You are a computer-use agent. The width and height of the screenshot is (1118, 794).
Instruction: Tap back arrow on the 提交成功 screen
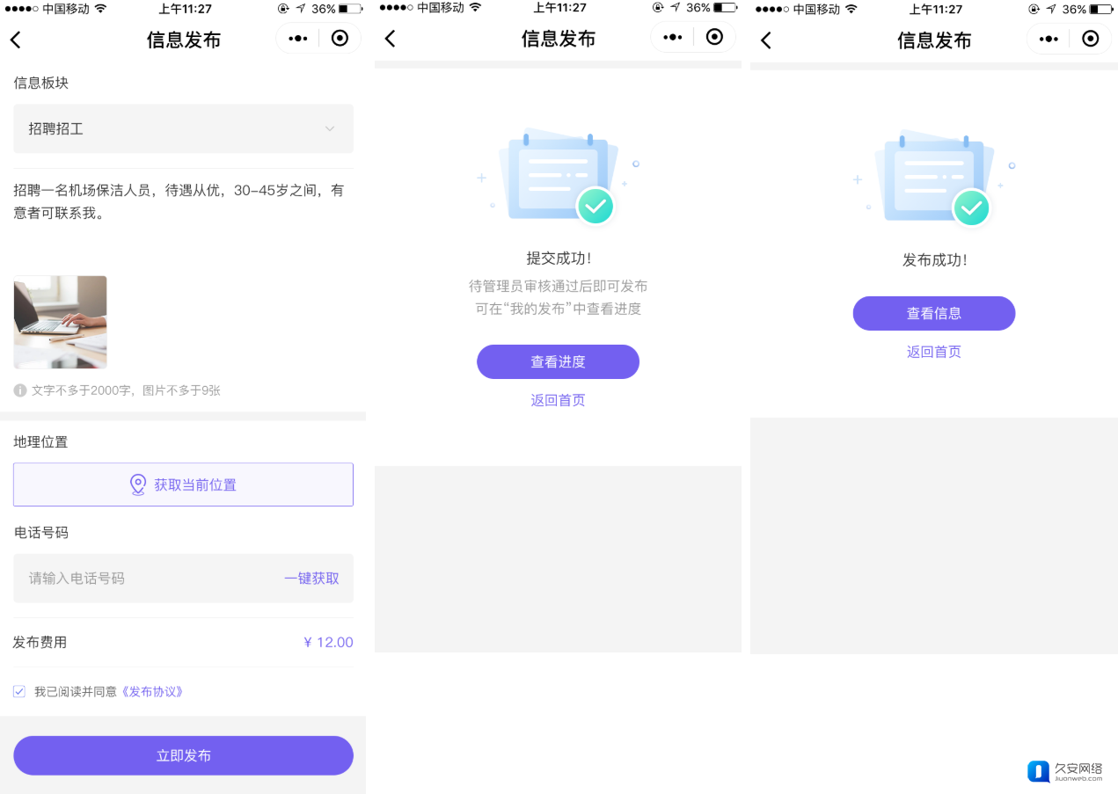(391, 39)
